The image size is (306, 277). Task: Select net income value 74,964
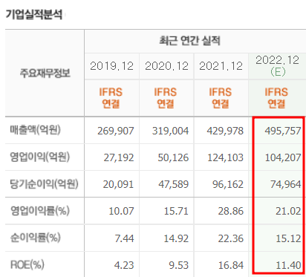click(x=286, y=184)
